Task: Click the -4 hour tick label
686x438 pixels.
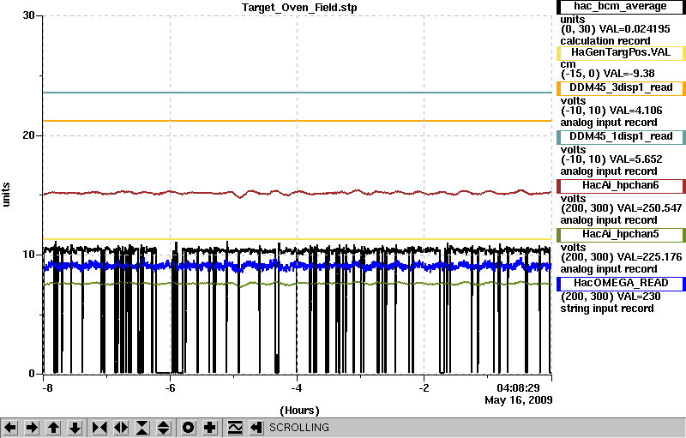Action: pos(297,387)
